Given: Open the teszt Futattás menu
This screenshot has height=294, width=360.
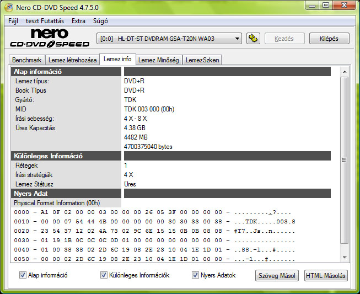Looking at the screenshot, I should (x=45, y=21).
